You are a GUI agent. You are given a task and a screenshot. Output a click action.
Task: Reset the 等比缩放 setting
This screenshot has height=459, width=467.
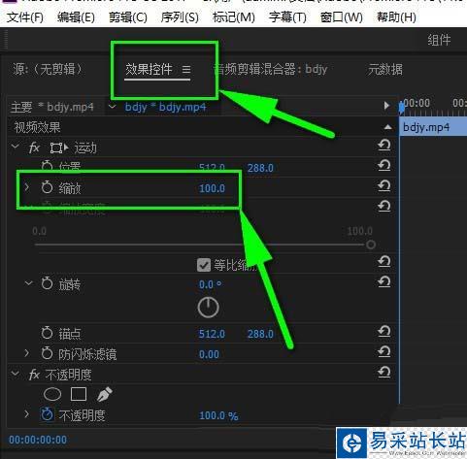384,261
